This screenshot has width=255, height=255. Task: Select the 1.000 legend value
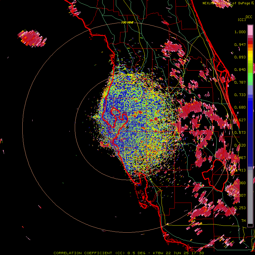pyautogui.click(x=240, y=32)
